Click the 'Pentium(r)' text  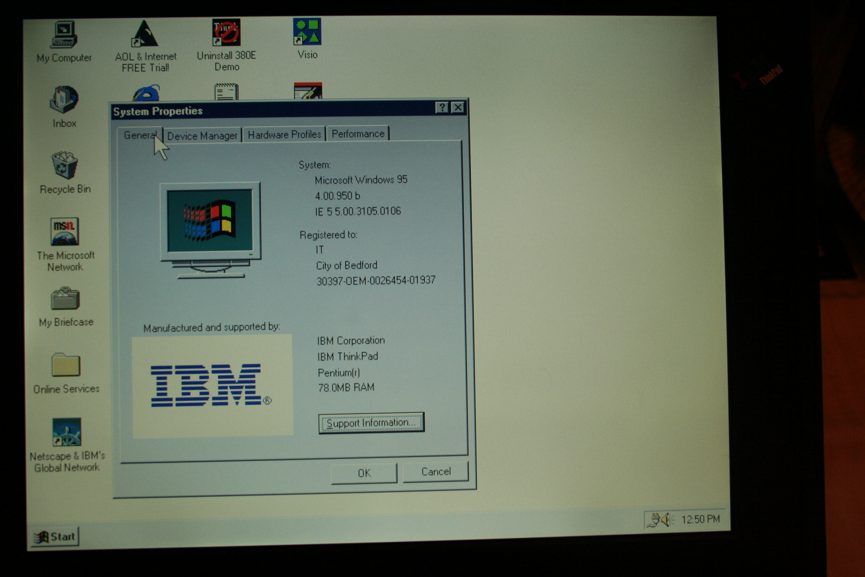point(339,373)
